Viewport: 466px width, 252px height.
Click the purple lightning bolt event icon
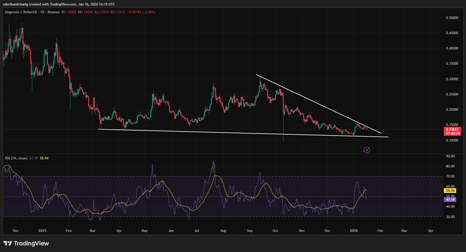[x=367, y=150]
